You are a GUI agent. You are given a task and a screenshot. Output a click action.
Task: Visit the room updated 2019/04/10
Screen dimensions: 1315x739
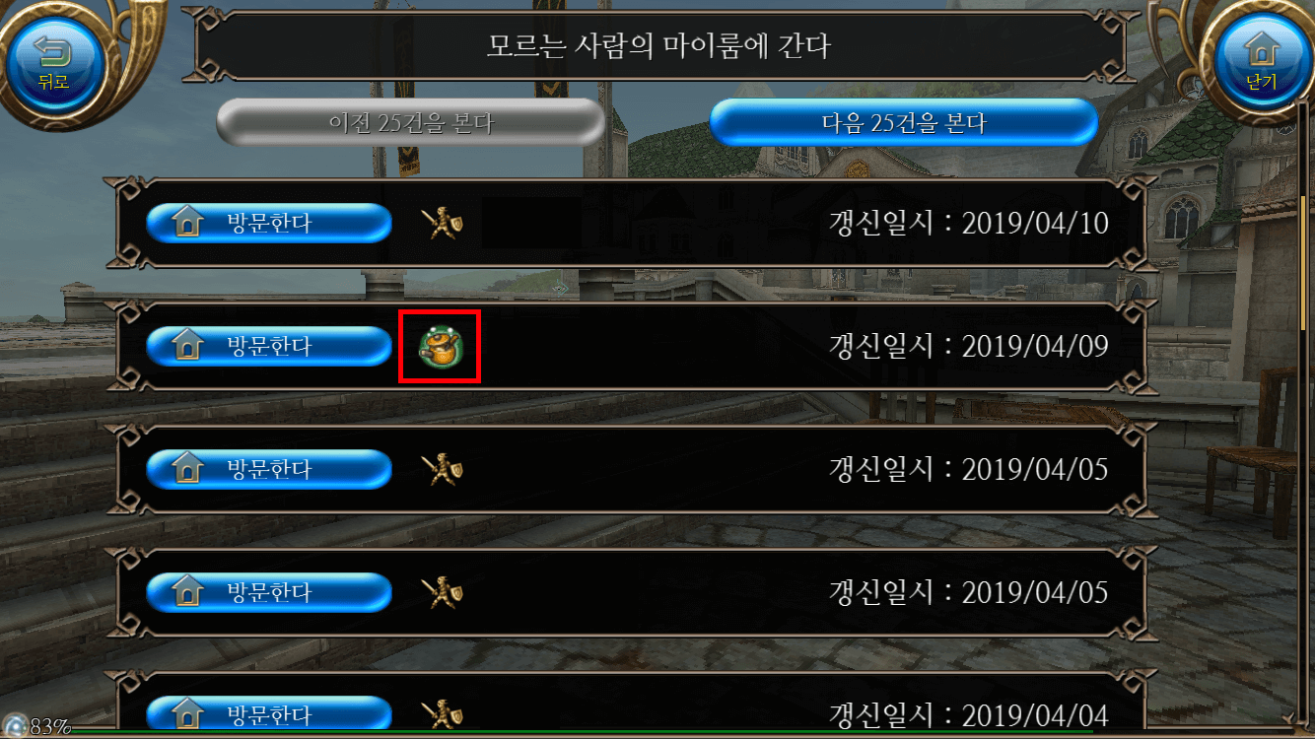(269, 224)
